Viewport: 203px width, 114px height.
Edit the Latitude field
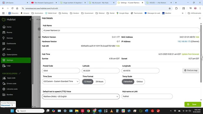pyautogui.click(x=101, y=71)
